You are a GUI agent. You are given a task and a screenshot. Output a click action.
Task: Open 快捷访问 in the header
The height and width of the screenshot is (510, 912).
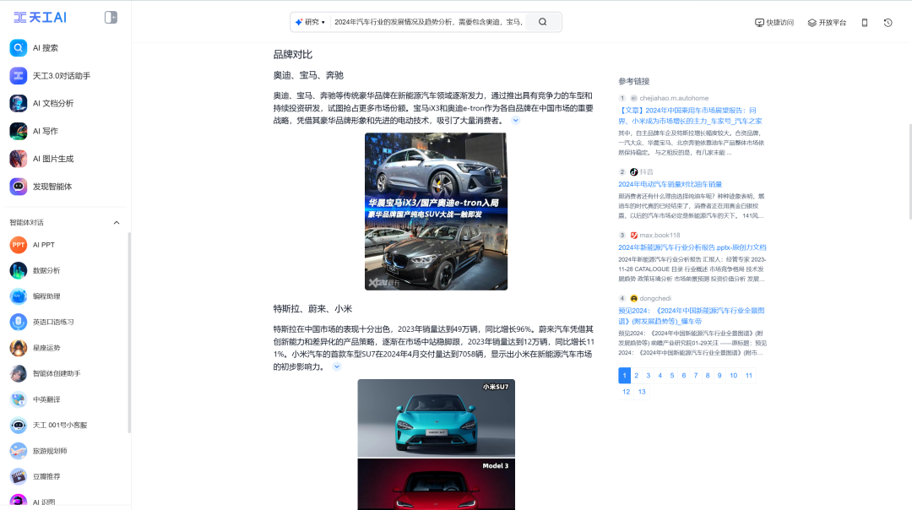point(774,23)
